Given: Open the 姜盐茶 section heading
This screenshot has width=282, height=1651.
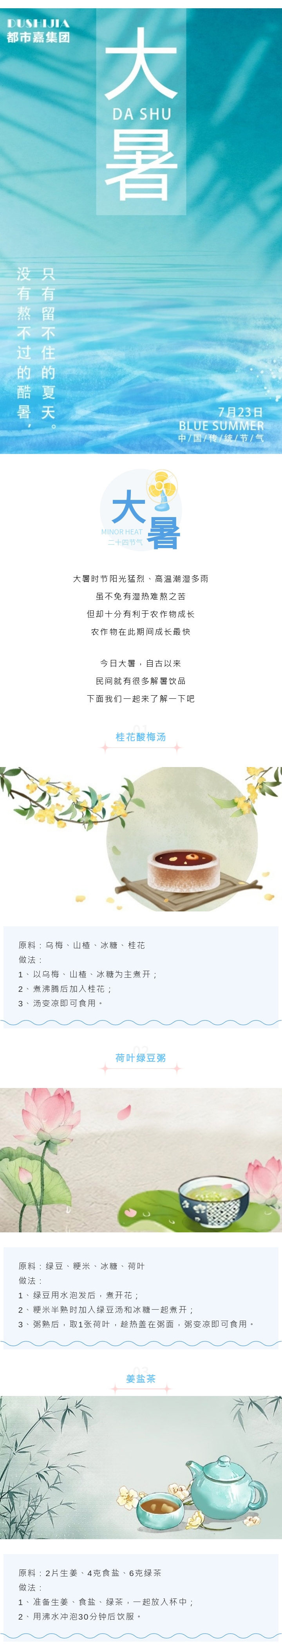Looking at the screenshot, I should 141,1379.
